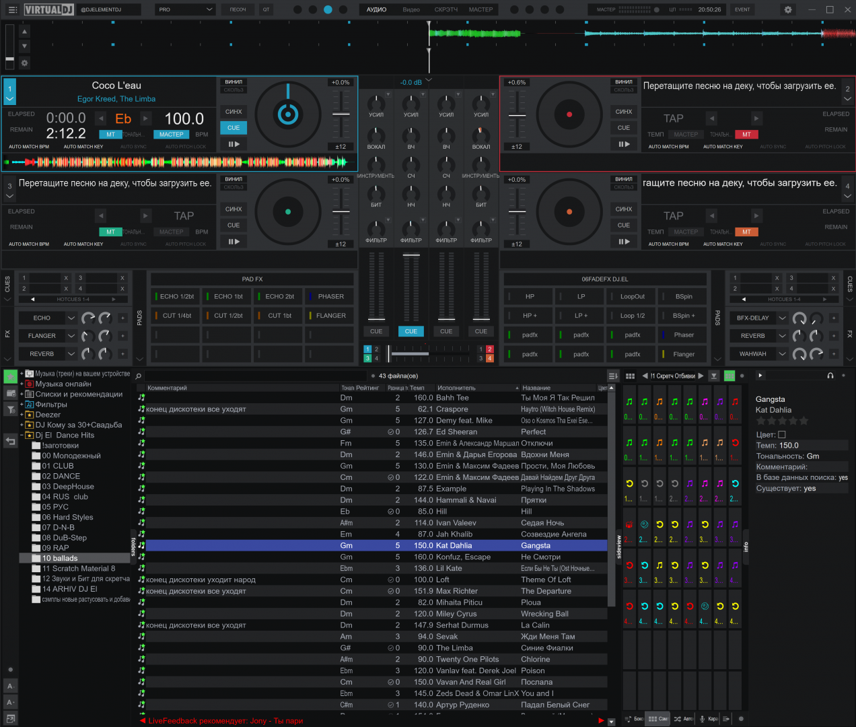Click the sampler trigger mode icon
This screenshot has width=856, height=727.
coord(714,376)
